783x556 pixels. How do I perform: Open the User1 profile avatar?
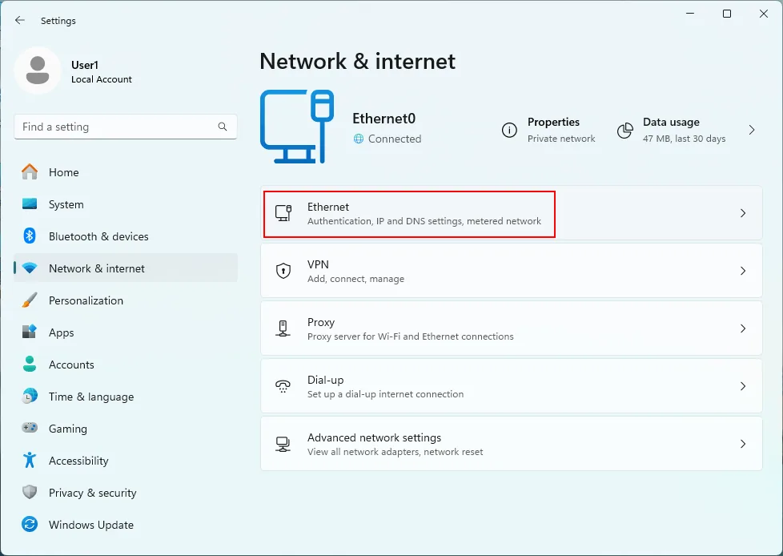point(38,71)
